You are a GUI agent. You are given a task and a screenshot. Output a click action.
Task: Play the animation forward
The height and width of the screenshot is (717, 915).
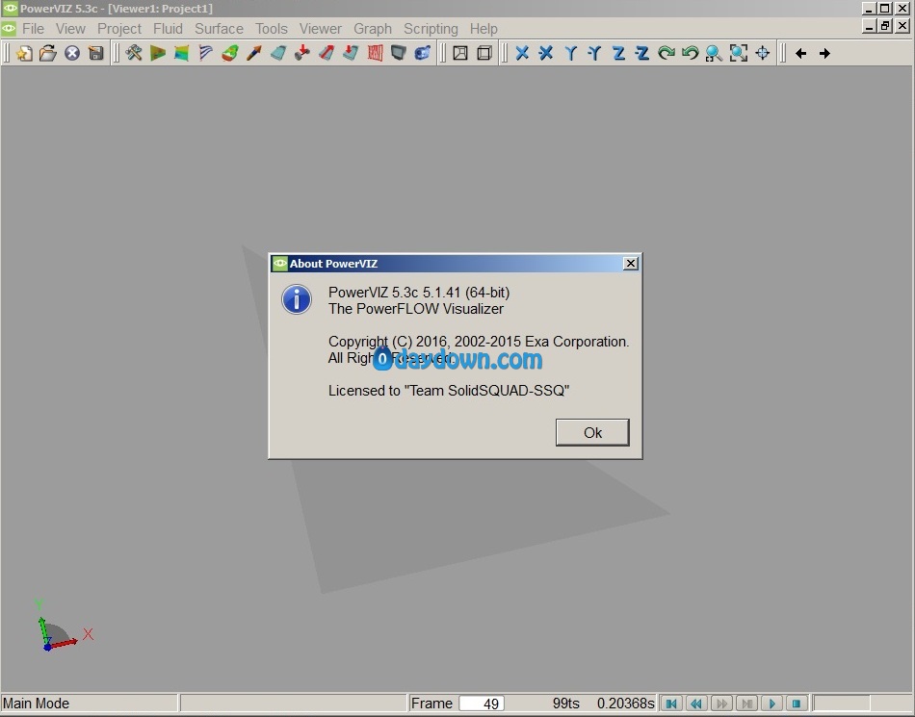(771, 704)
